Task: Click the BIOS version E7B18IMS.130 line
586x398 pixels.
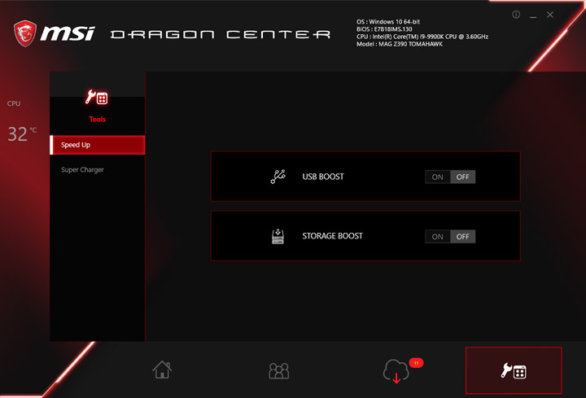Action: (384, 29)
